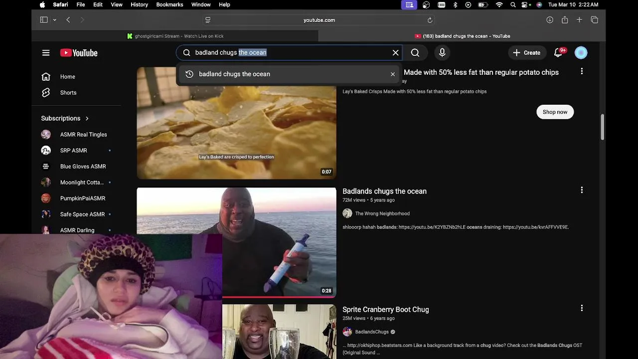The image size is (638, 359).
Task: Visit The Wrong Neighborhood channel
Action: coord(382,213)
